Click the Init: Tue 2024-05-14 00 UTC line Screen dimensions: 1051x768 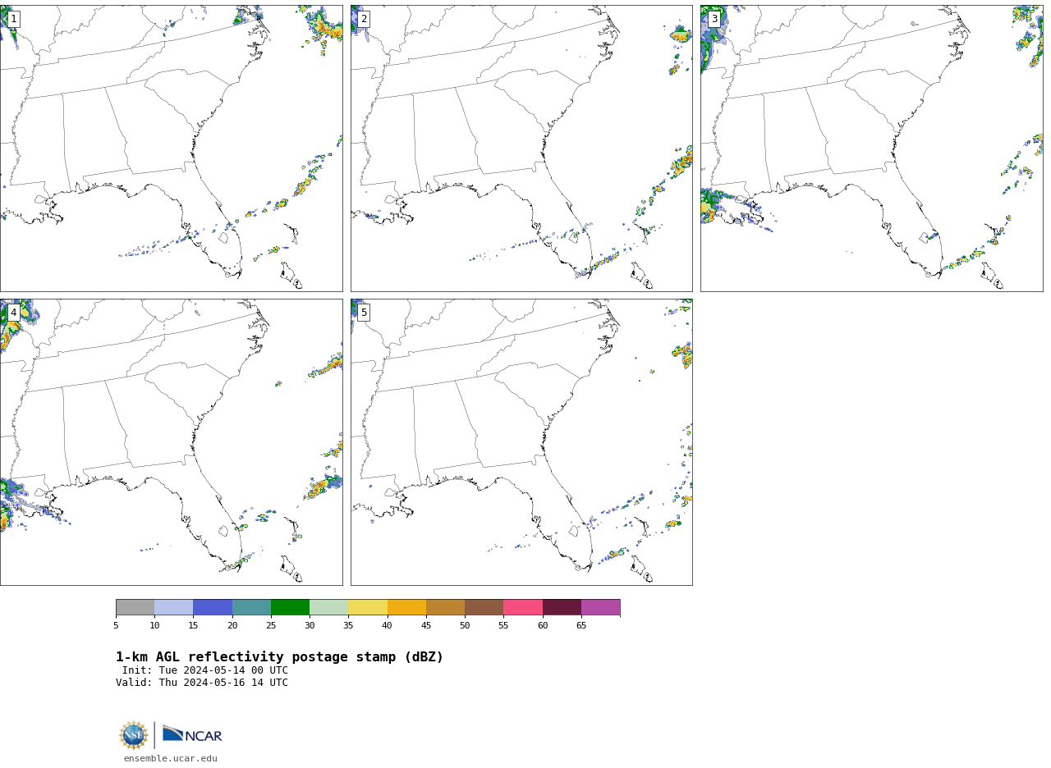[204, 670]
